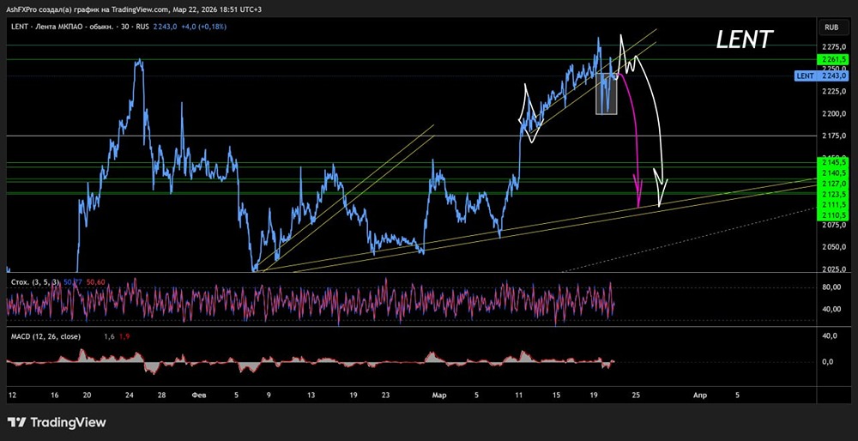The height and width of the screenshot is (441, 858).
Task: Click the Мар label on time axis
Action: tap(438, 395)
